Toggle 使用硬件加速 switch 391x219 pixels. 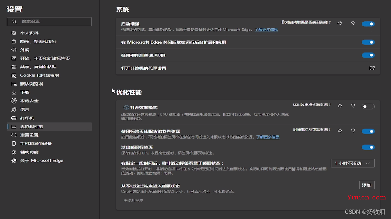pos(368,55)
